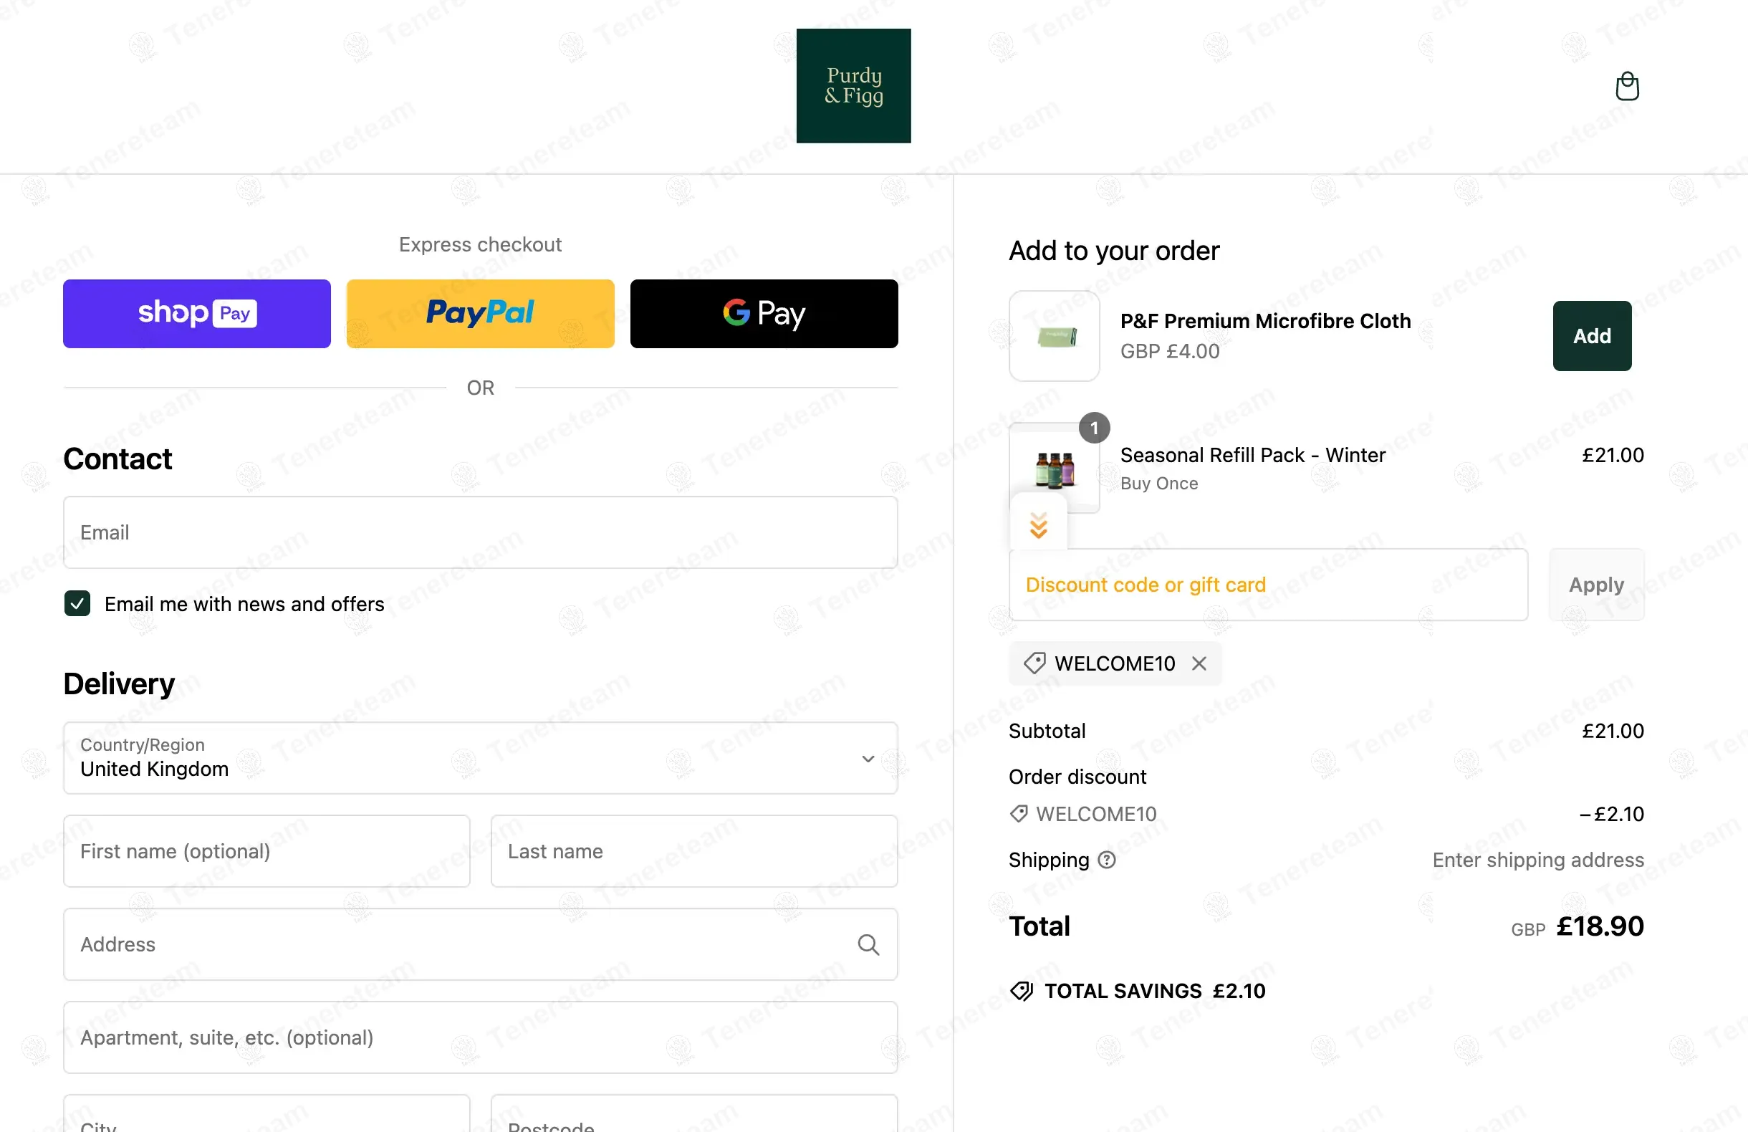Uncheck Email me with news and offers

coord(77,604)
